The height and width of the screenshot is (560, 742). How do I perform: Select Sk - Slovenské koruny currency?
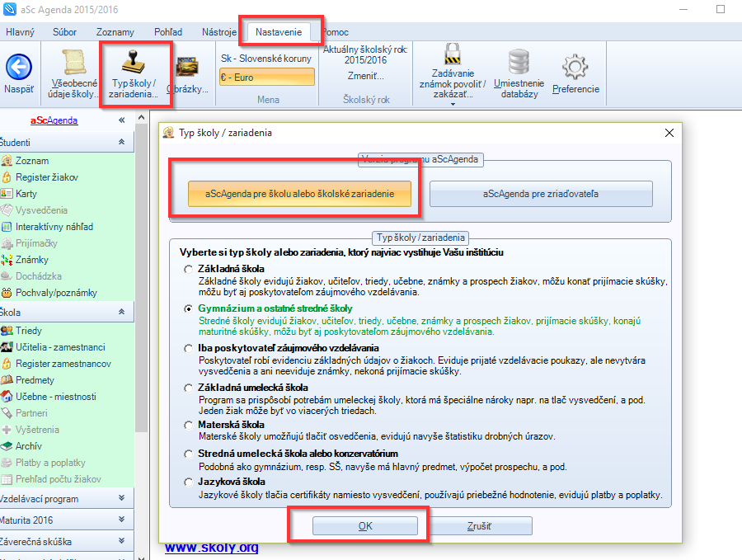coord(266,59)
